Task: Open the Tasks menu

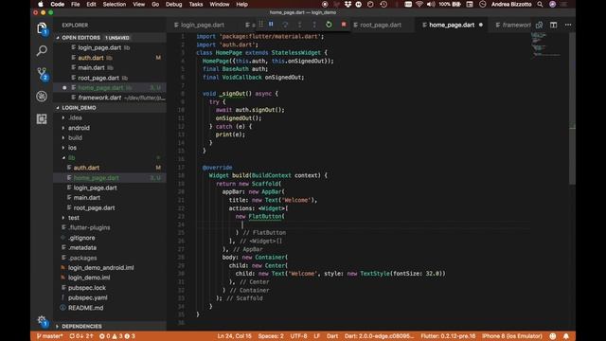Action: (196, 4)
